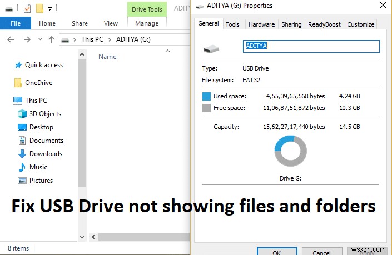Switch to the Share ribbon tab

click(80, 23)
